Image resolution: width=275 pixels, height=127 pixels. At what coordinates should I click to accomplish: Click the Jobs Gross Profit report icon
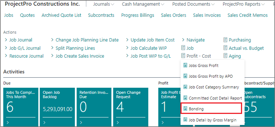coord(186,65)
